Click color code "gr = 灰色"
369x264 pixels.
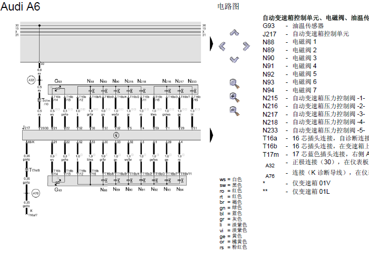231,219
